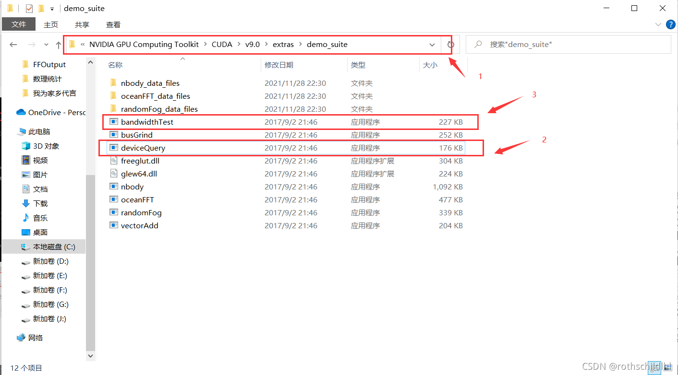678x375 pixels.
Task: Open recent locations dropdown arrow
Action: [x=46, y=45]
